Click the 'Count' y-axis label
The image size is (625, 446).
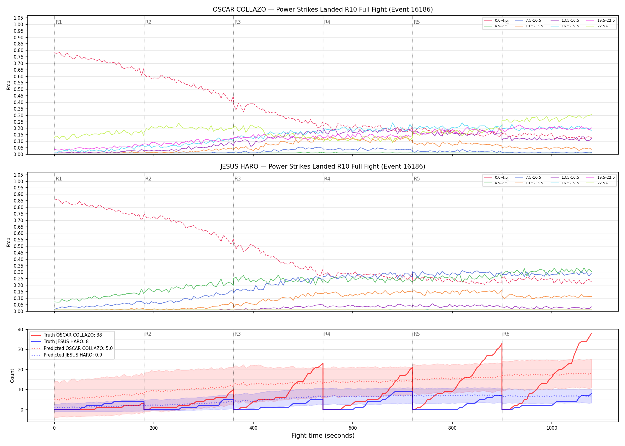click(x=12, y=376)
